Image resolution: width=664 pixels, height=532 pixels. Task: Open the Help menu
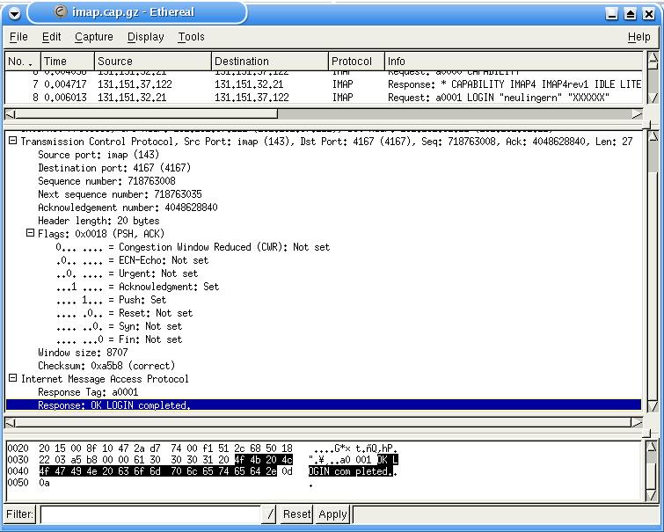[638, 37]
